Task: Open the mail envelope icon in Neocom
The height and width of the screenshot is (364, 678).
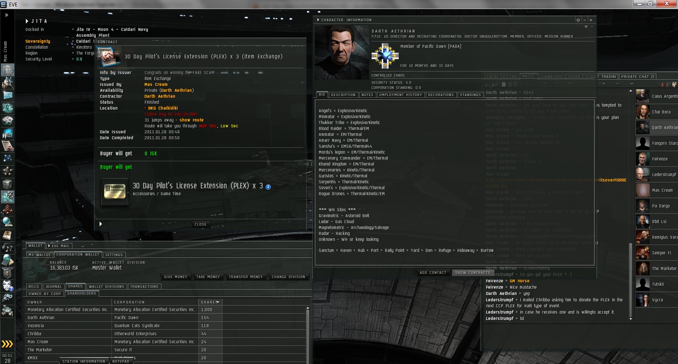Action: click(x=8, y=95)
